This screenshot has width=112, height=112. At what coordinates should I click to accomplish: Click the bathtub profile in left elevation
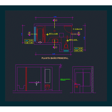[22, 87]
